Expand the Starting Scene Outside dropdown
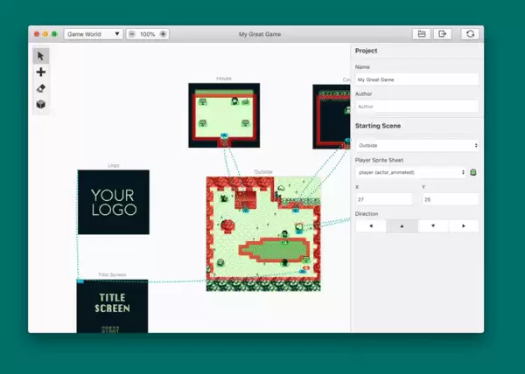The width and height of the screenshot is (525, 374). coord(417,145)
